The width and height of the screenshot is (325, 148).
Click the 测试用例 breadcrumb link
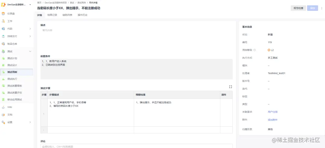click(x=82, y=3)
